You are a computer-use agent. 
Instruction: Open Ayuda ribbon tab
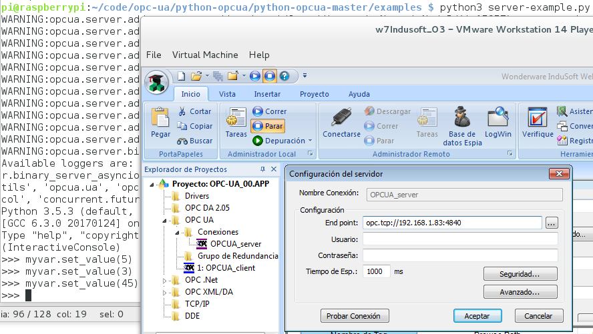tap(359, 94)
